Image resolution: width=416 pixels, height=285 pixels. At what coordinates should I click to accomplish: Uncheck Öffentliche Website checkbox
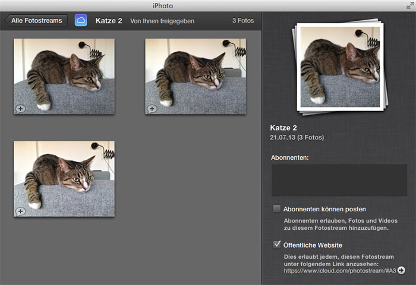[277, 245]
